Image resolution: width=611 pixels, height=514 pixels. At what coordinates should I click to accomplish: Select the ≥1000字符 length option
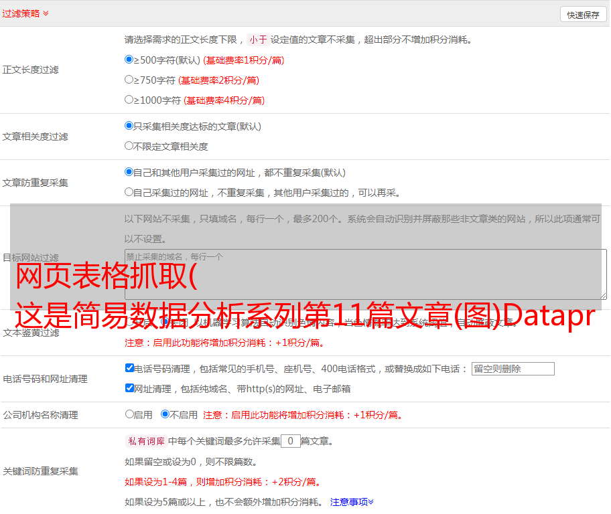(129, 99)
